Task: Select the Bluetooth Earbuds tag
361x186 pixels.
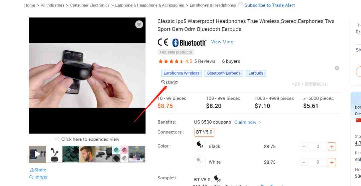Action: 224,73
